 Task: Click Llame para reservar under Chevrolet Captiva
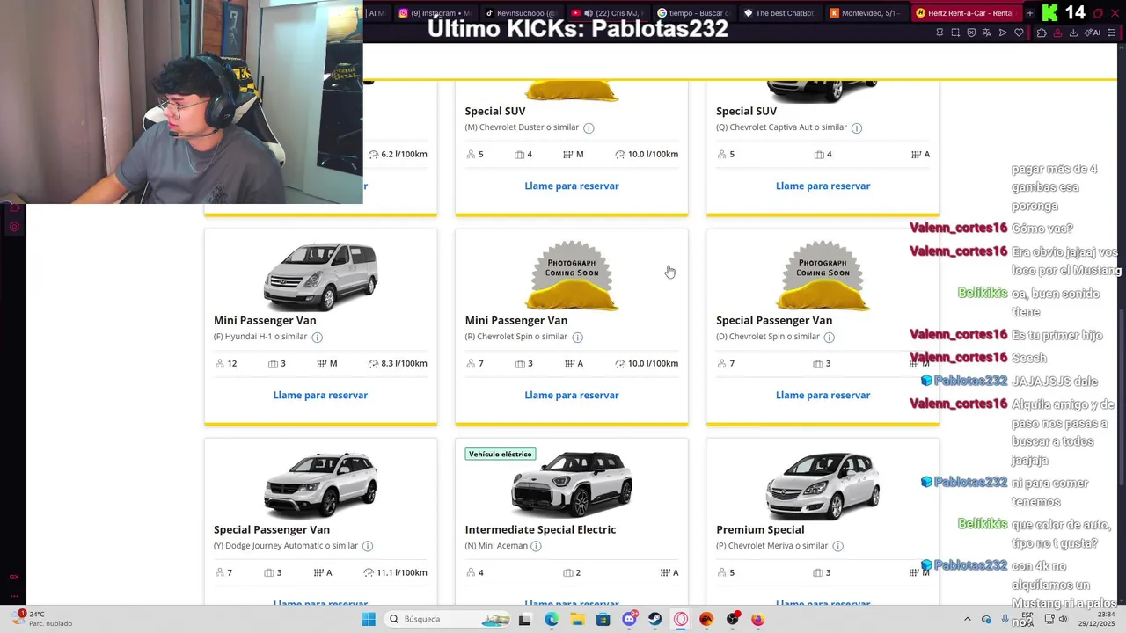[x=823, y=186]
